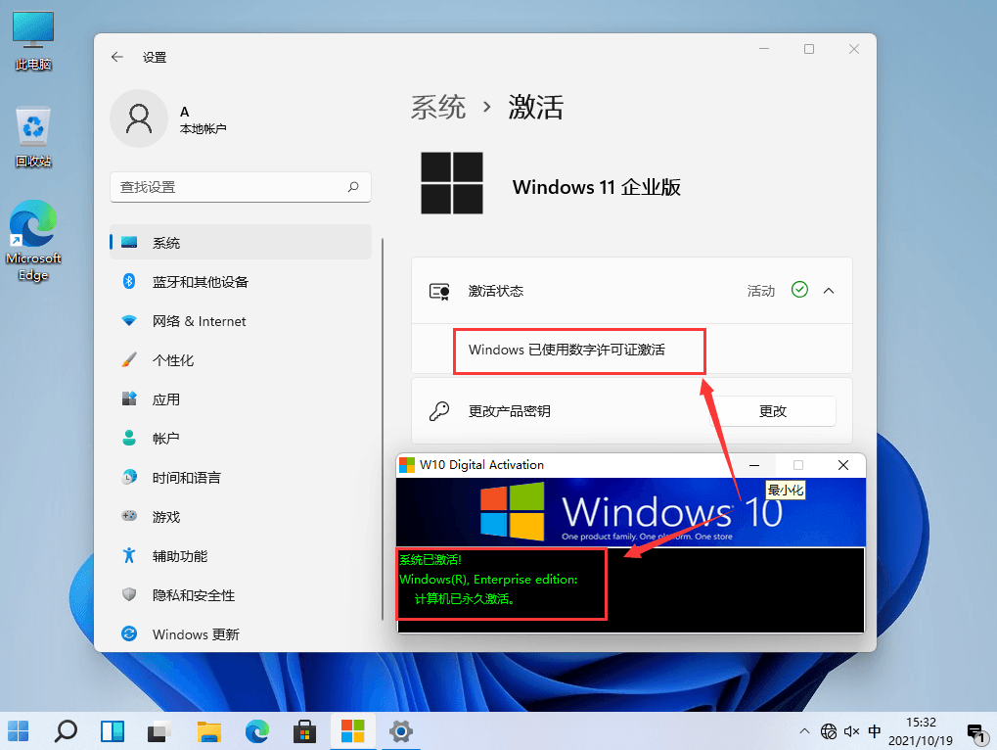The width and height of the screenshot is (997, 750).
Task: Open 帐户 settings
Action: coord(241,439)
